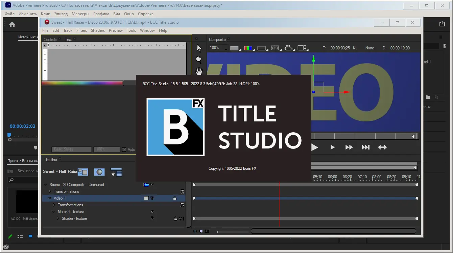Viewport: 453px width, 253px height.
Task: Toggle the loop playback arrows button
Action: pos(382,147)
